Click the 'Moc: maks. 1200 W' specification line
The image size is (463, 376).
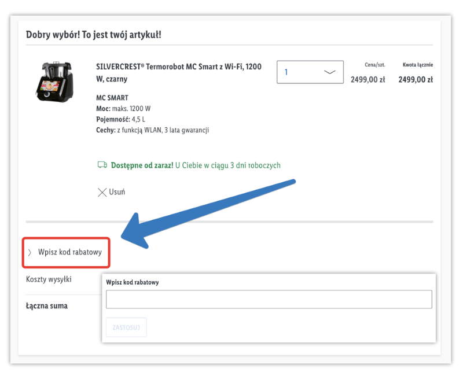coord(123,109)
